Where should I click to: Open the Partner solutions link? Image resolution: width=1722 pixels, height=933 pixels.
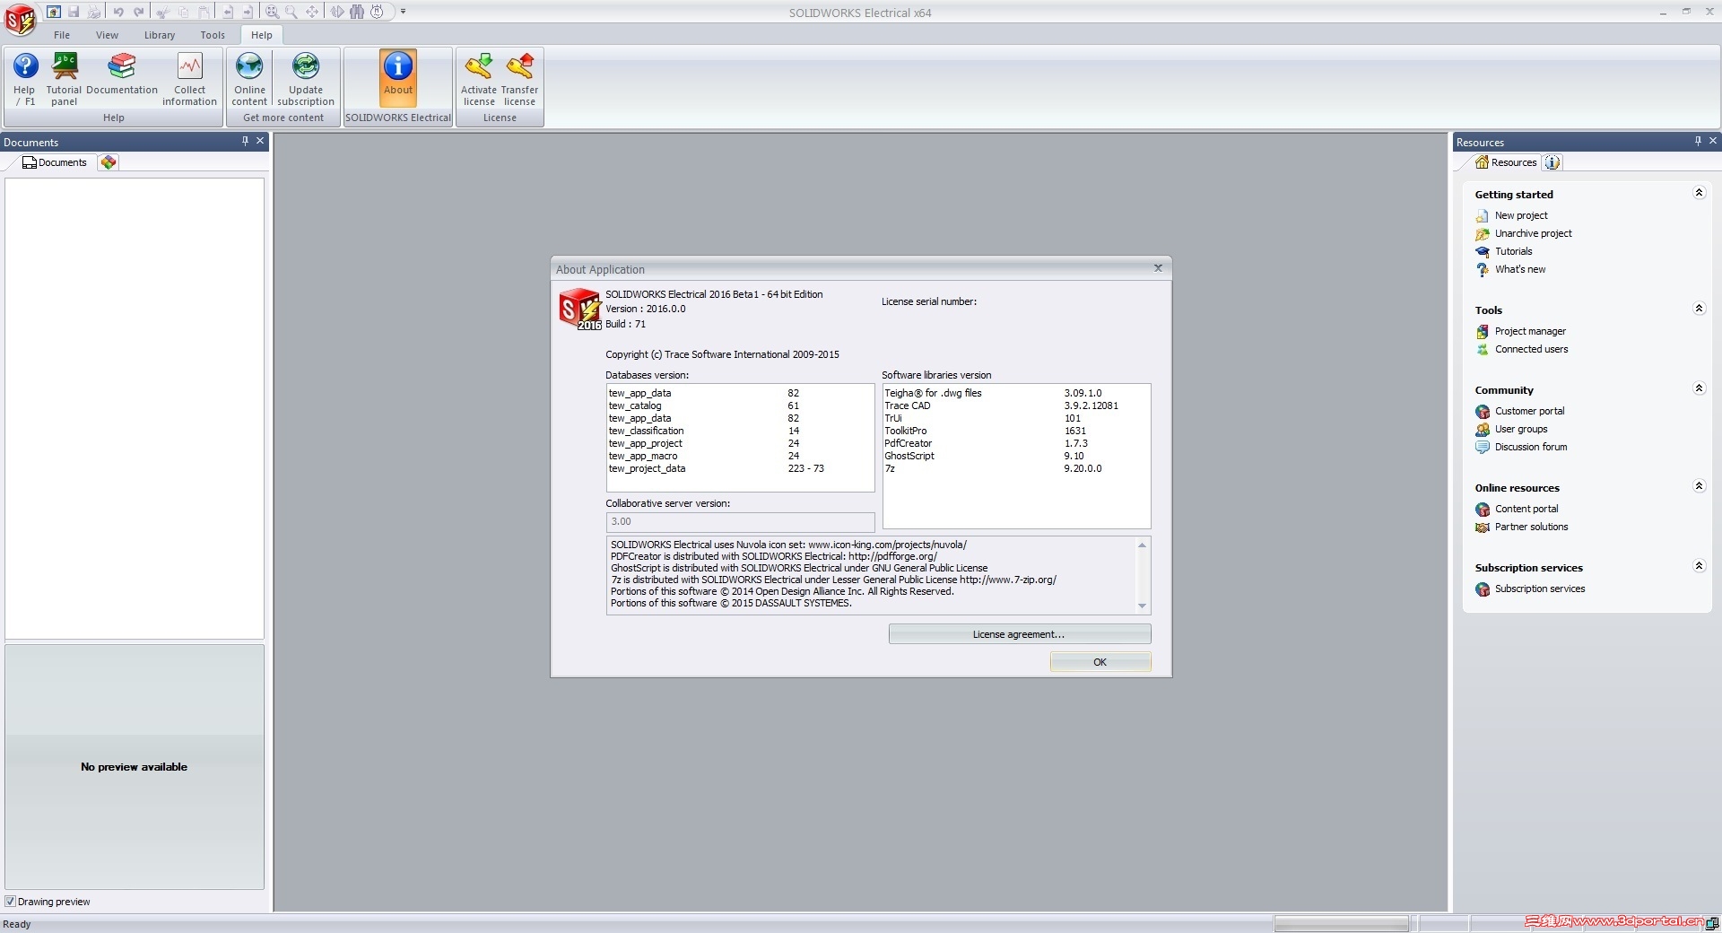pos(1531,527)
